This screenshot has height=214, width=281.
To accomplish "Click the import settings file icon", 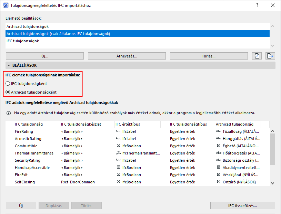I will (x=257, y=56).
